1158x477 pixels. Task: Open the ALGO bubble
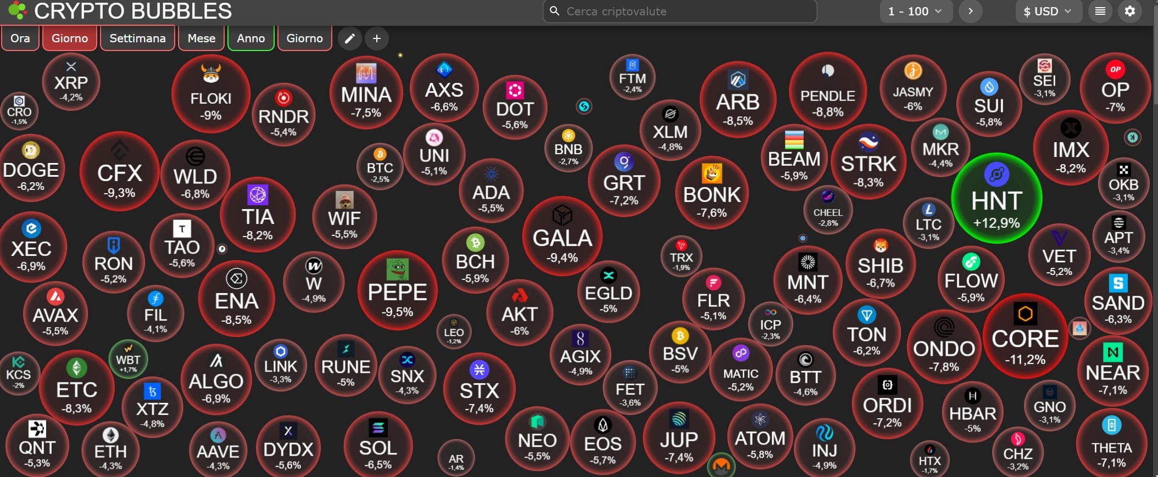(216, 380)
